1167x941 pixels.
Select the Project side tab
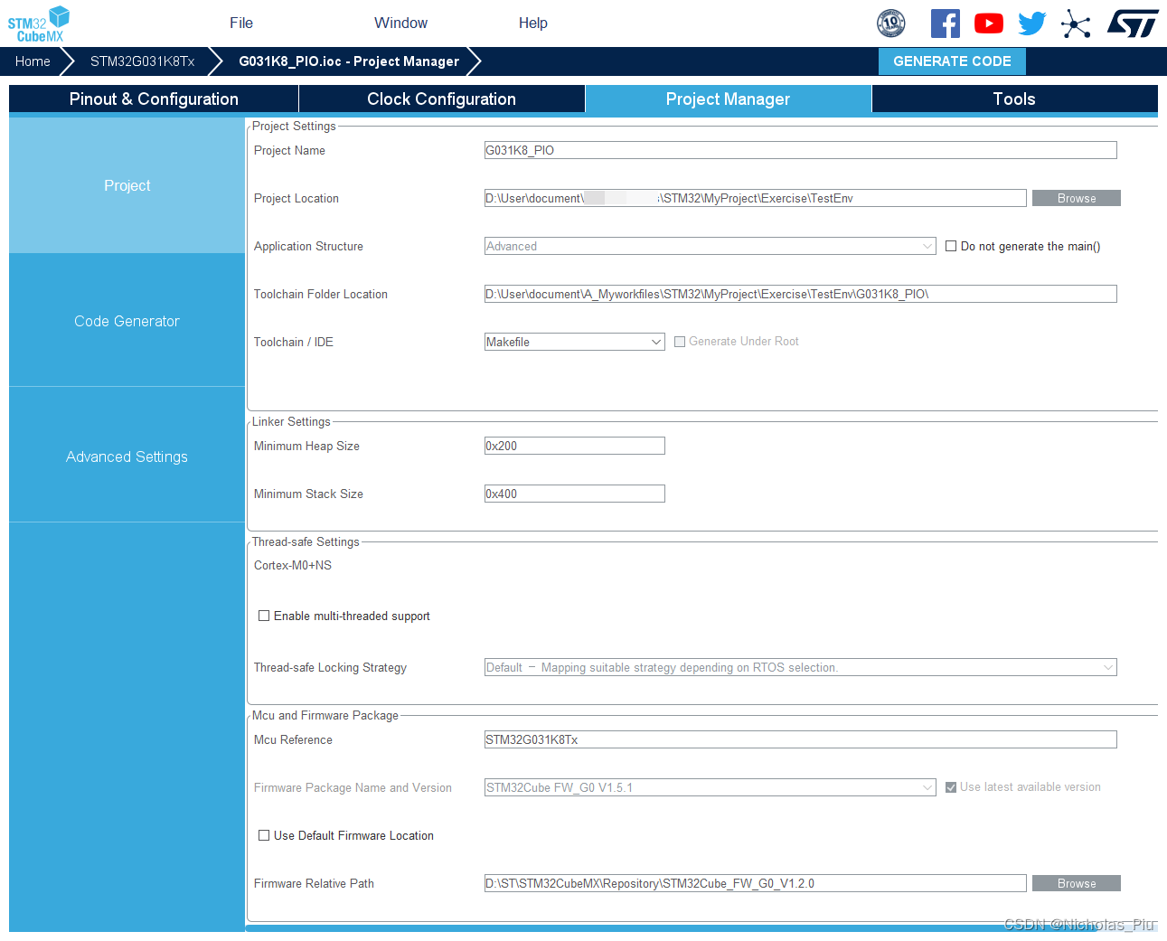[x=127, y=185]
